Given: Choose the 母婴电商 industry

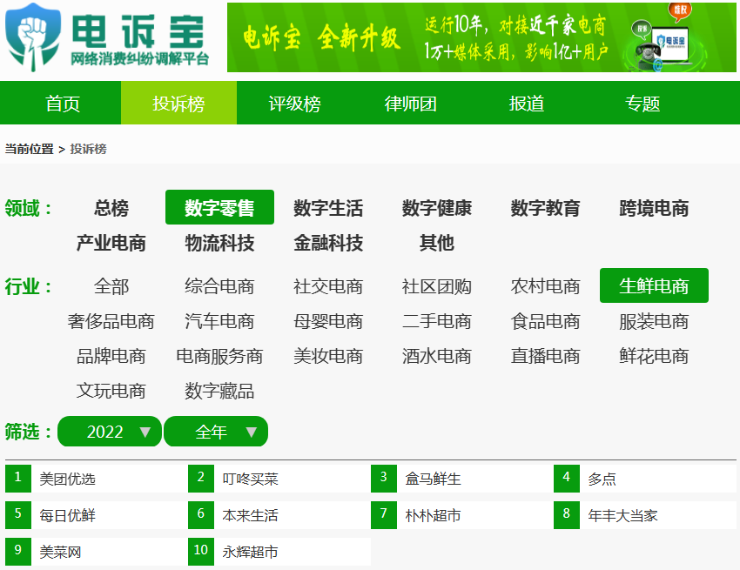Looking at the screenshot, I should coord(328,321).
